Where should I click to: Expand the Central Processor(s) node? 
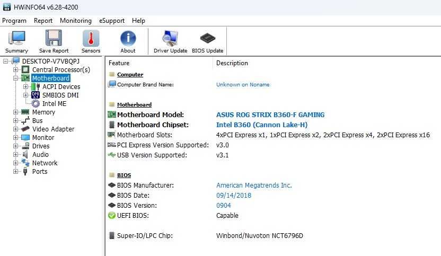pos(16,69)
